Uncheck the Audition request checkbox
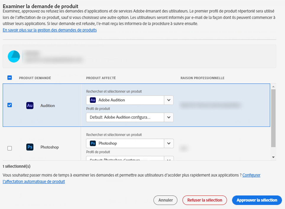This screenshot has width=285, height=209. [x=9, y=105]
